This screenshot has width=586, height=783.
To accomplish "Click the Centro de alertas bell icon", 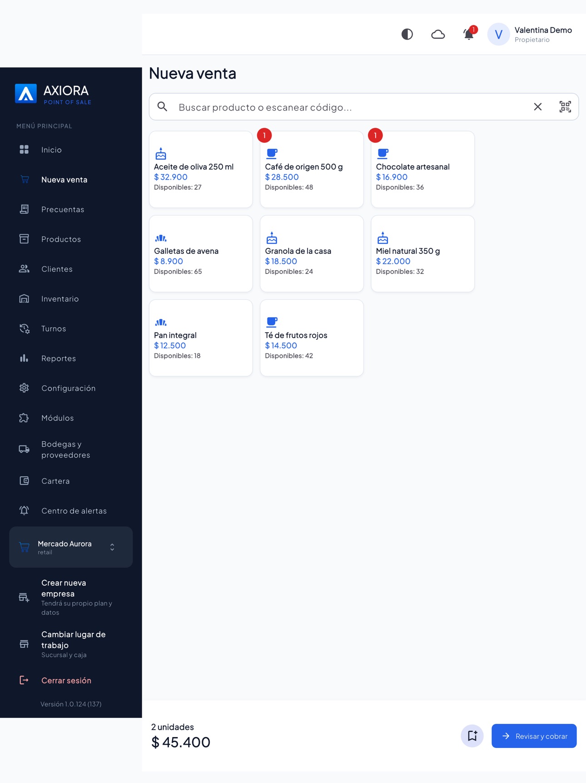I will click(x=24, y=511).
